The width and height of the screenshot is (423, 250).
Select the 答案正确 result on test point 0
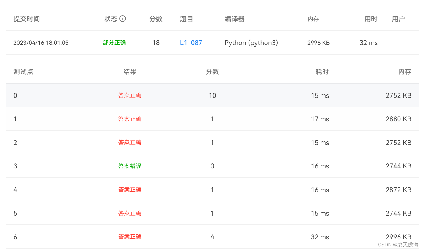(130, 95)
